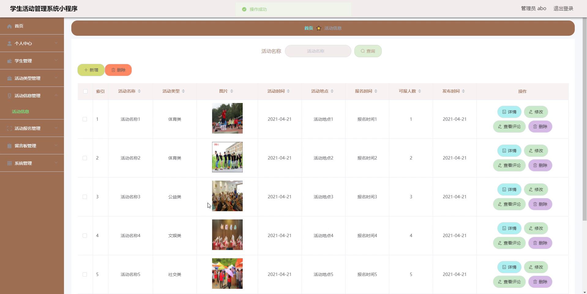587x294 pixels.
Task: Check the checkbox for row 活动名称2
Action: pyautogui.click(x=85, y=158)
